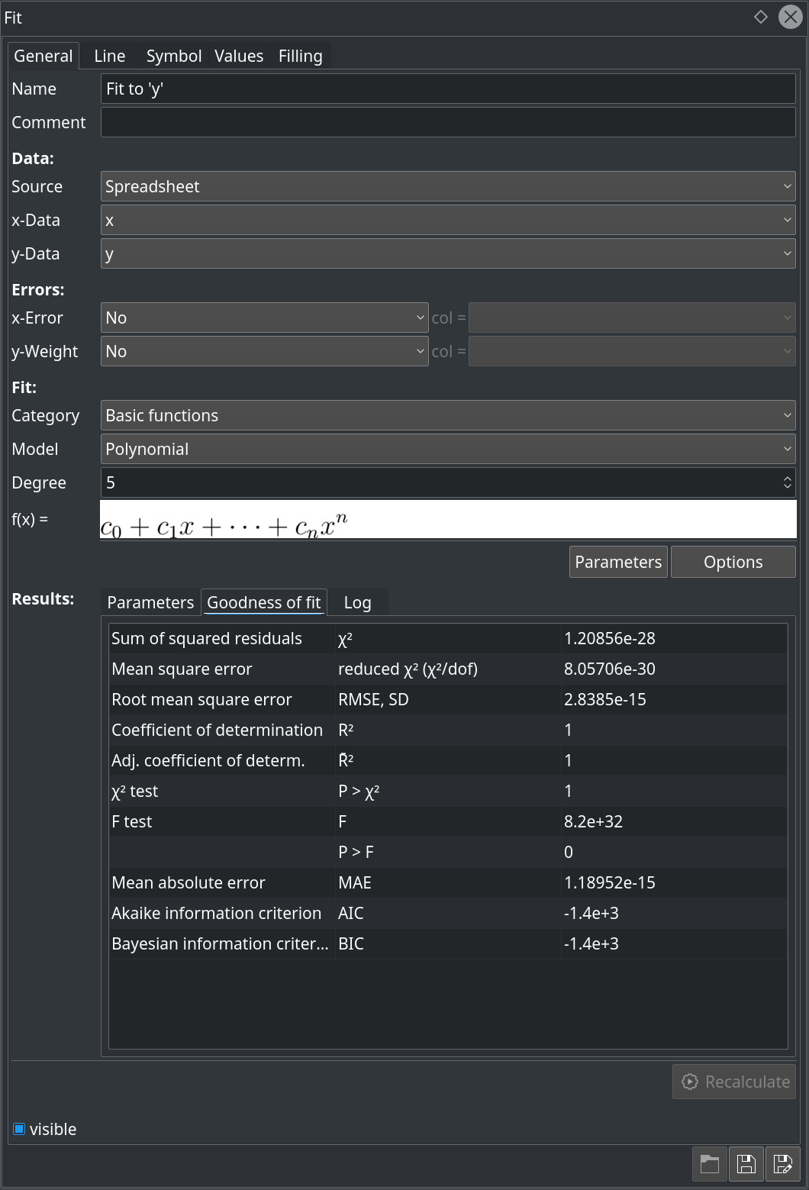Open the y-Weight type dropdown

coord(264,351)
